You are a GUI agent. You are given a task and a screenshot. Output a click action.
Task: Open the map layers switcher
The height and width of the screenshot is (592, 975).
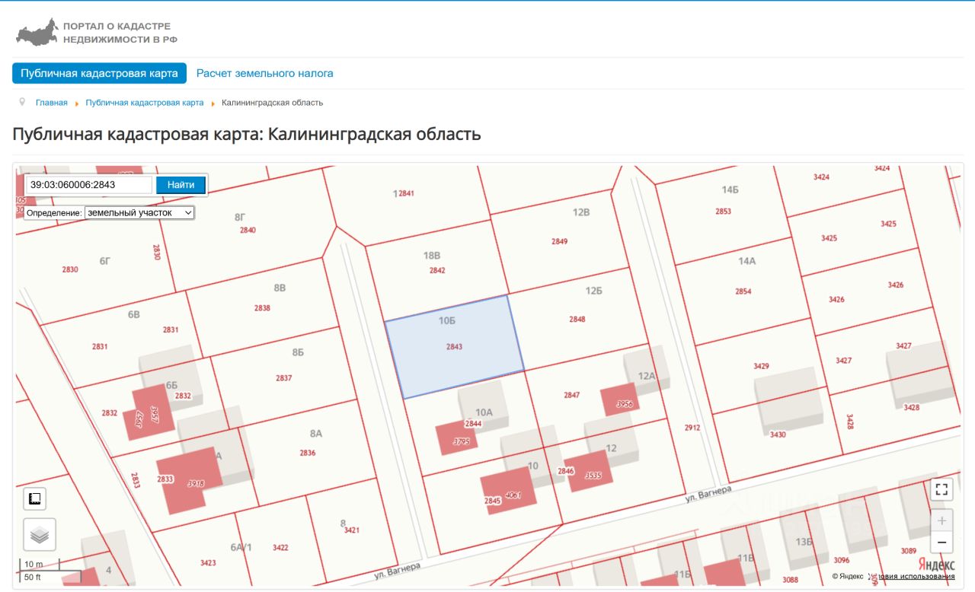(40, 535)
